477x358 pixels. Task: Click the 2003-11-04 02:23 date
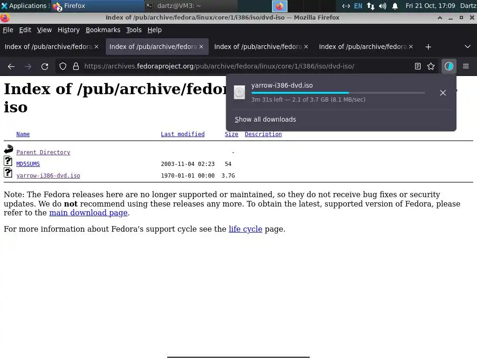click(188, 164)
